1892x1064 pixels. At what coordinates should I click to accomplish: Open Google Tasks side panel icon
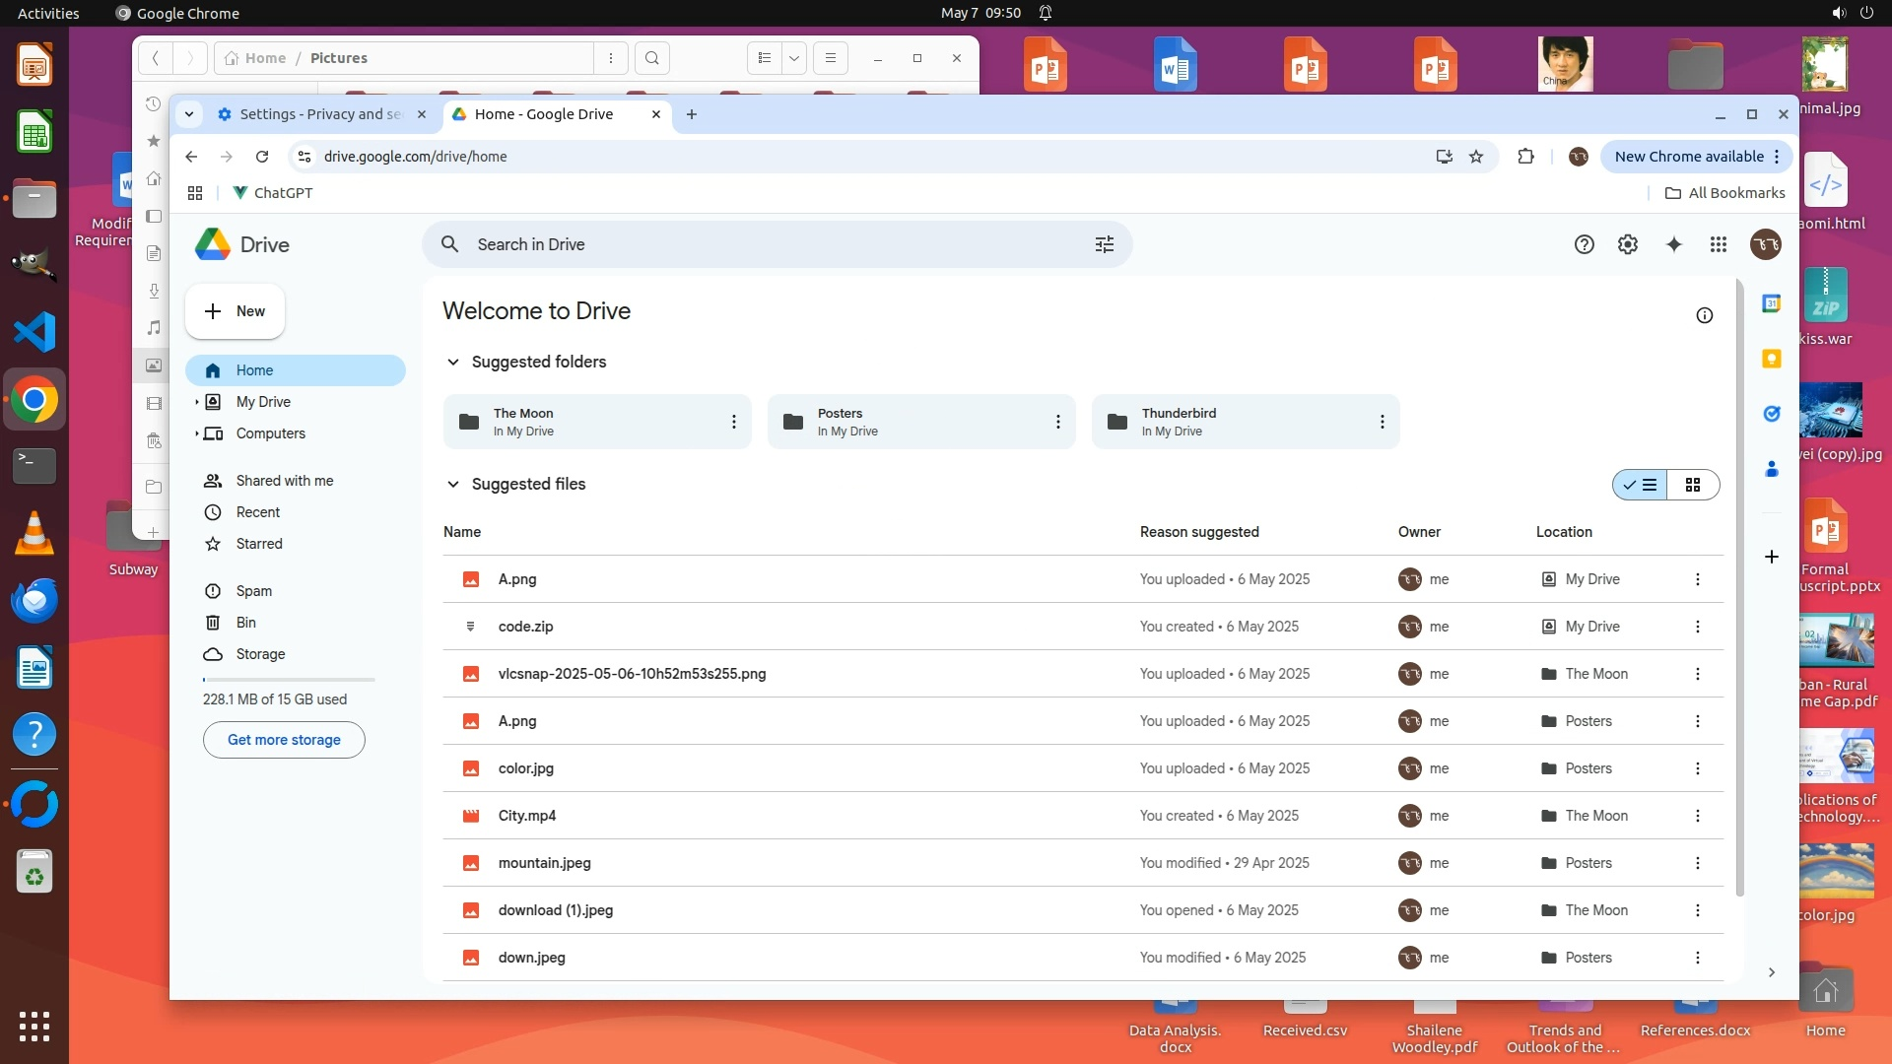[x=1771, y=414]
